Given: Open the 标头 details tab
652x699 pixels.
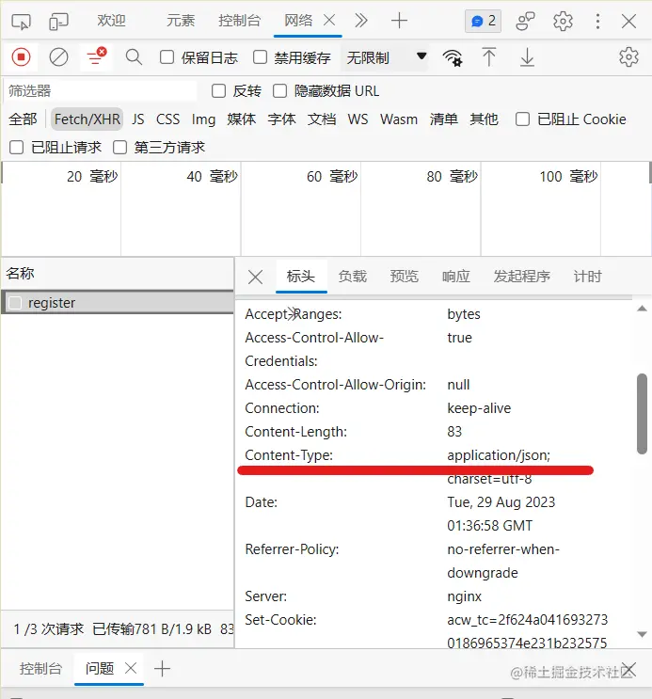Looking at the screenshot, I should click(x=301, y=277).
